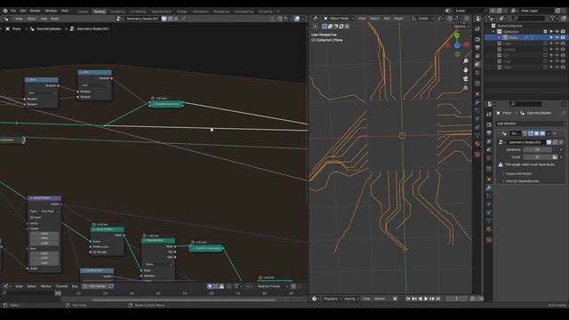The width and height of the screenshot is (569, 320).
Task: Open timeline Playback dropdown
Action: pos(333,299)
